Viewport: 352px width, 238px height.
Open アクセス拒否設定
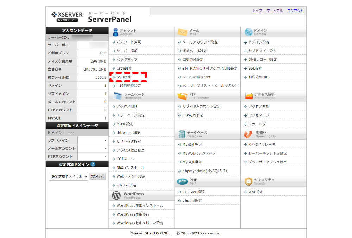click(x=131, y=150)
